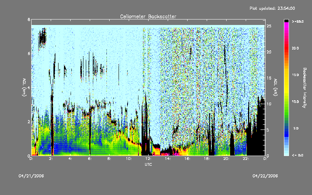Pick the black top segment of color bar

point(286,21)
